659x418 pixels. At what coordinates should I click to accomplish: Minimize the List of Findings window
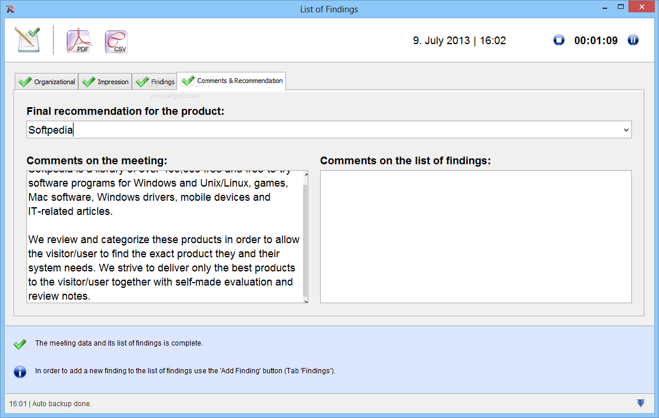click(x=605, y=8)
